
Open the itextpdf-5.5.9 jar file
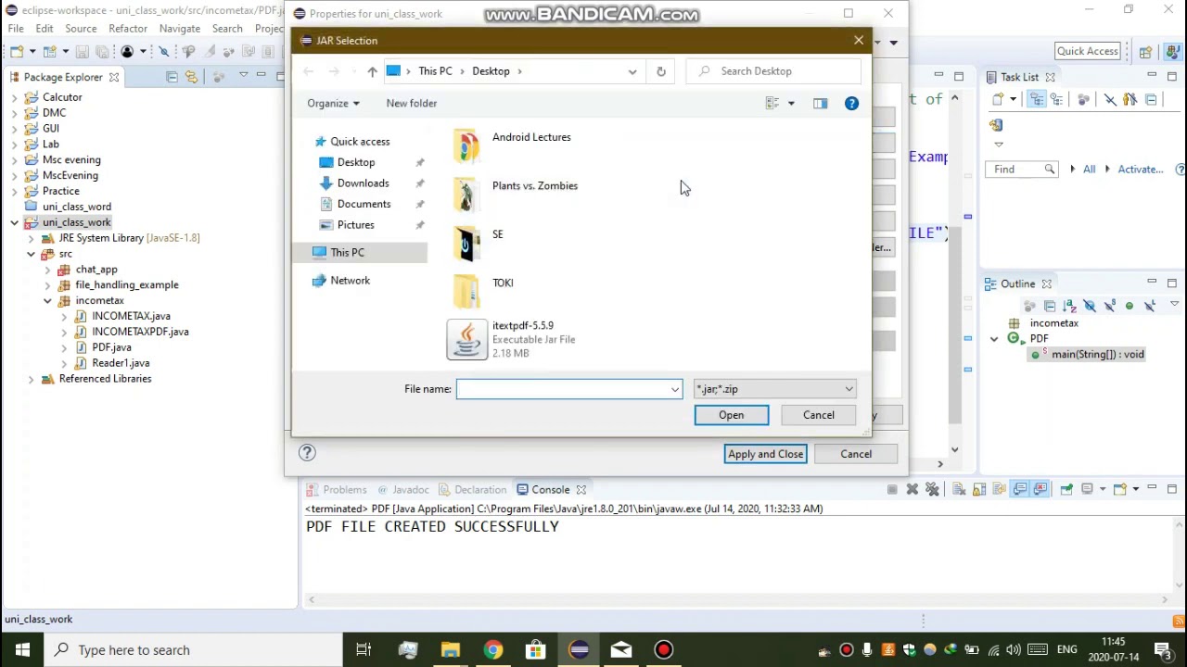coord(512,339)
